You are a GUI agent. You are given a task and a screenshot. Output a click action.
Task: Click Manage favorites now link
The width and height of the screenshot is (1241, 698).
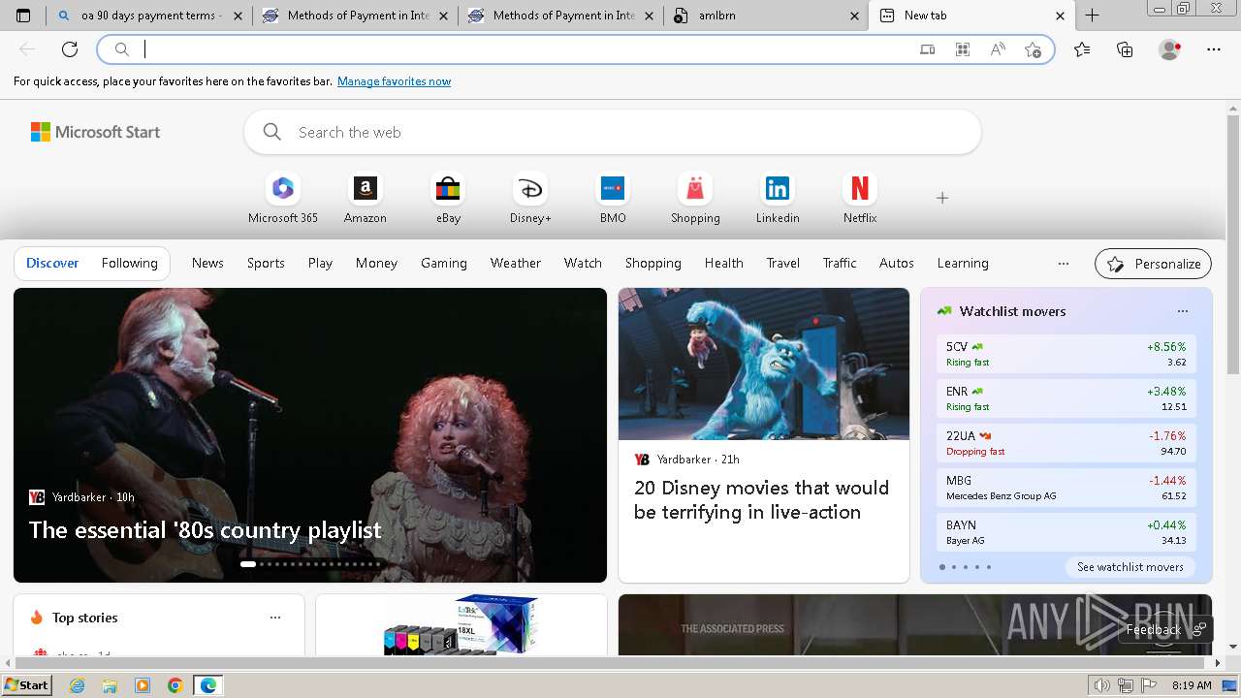(x=394, y=81)
